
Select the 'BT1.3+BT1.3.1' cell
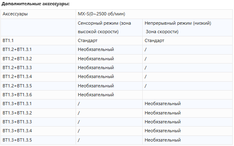pos(38,104)
